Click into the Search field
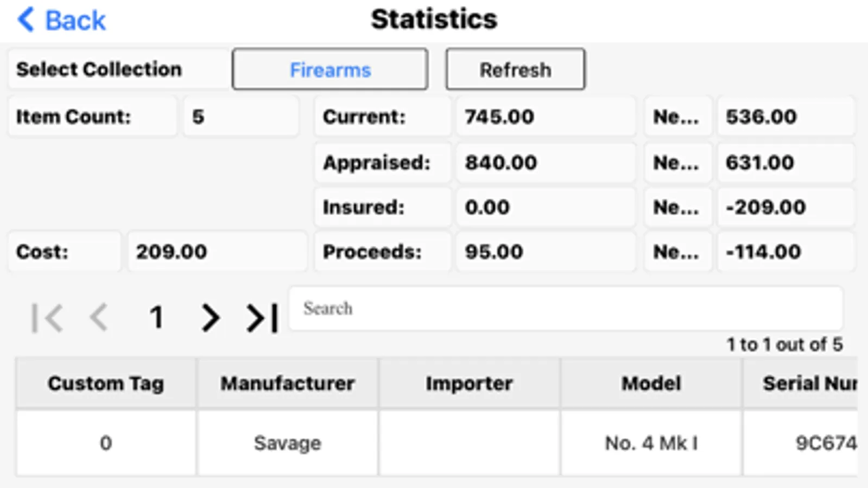This screenshot has width=868, height=488. (565, 309)
